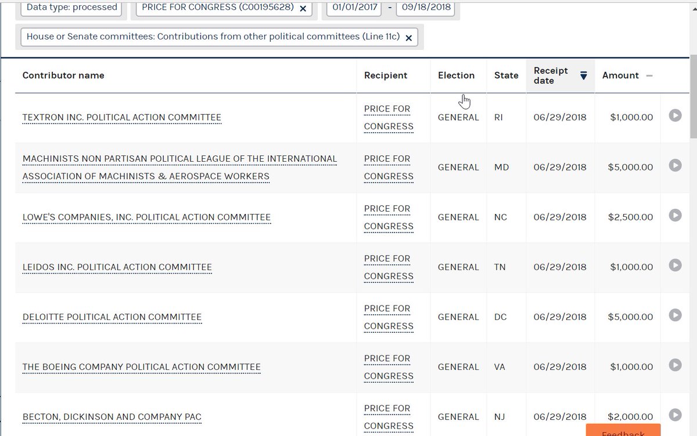Select state NJ in the Becton row
This screenshot has height=436, width=697.
[x=500, y=416]
